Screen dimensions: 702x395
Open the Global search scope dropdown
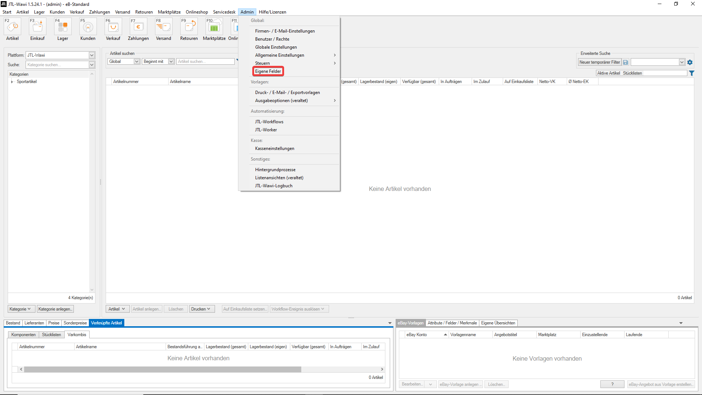click(x=124, y=61)
